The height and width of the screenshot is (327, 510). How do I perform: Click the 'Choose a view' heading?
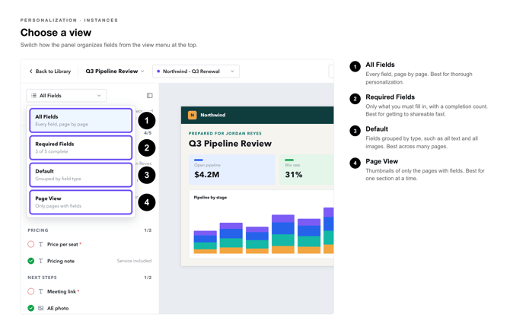56,33
